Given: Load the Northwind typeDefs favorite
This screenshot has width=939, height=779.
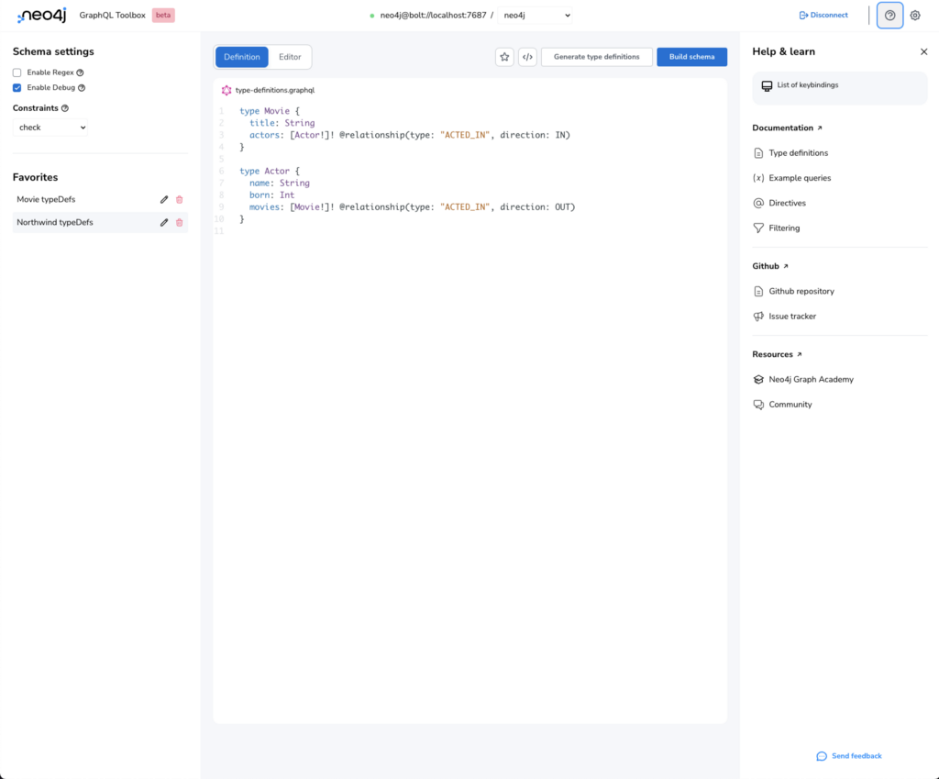Looking at the screenshot, I should [x=55, y=222].
